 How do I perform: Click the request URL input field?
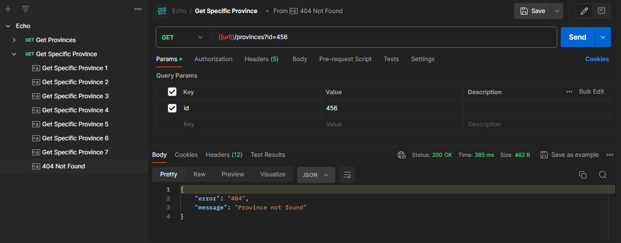pyautogui.click(x=382, y=37)
